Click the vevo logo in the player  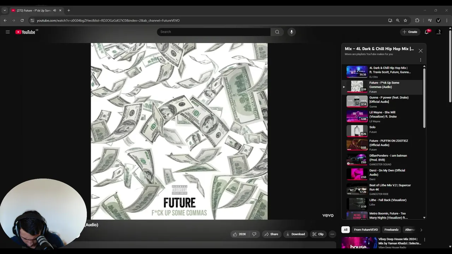tap(328, 215)
